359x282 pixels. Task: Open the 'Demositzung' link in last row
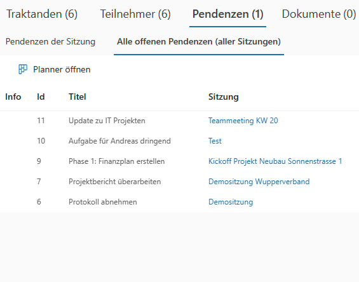pos(231,202)
